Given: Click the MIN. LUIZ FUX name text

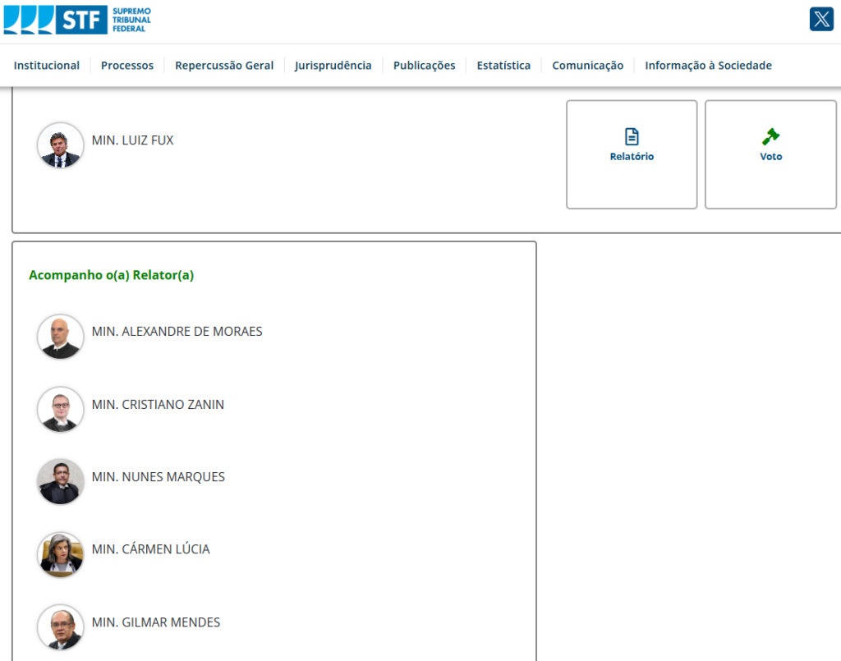Looking at the screenshot, I should [133, 140].
